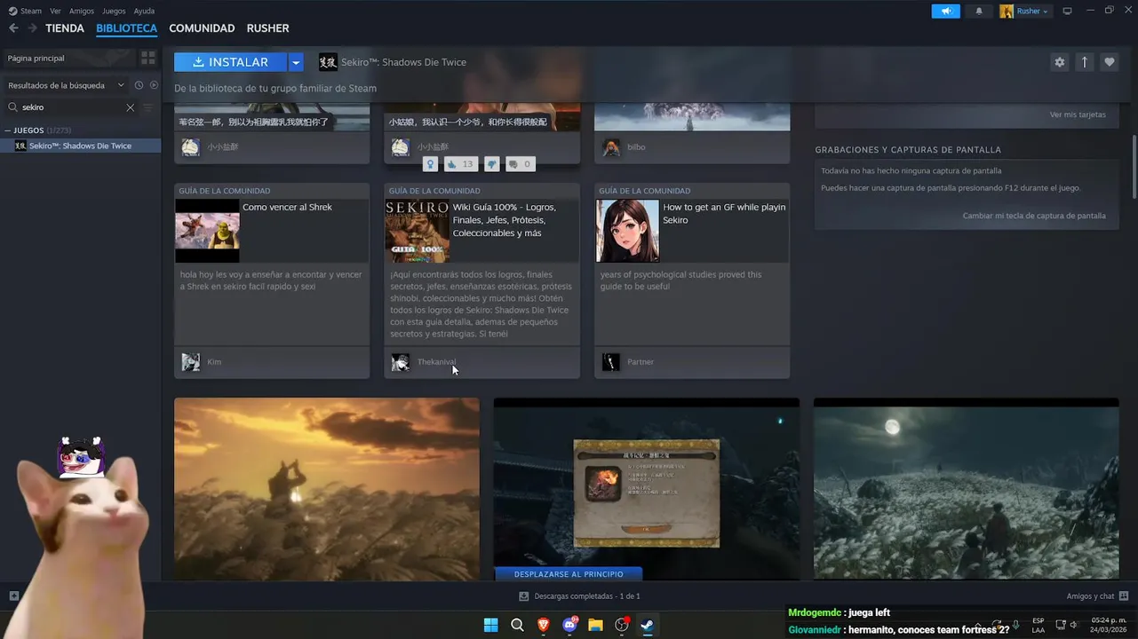Open the Windows Start menu

(490, 625)
